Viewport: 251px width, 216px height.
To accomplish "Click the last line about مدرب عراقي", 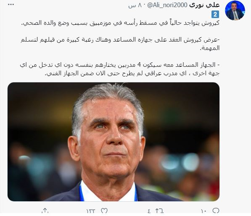I will [132, 74].
